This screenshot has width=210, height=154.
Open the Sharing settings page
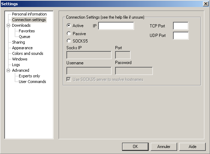pyautogui.click(x=18, y=42)
